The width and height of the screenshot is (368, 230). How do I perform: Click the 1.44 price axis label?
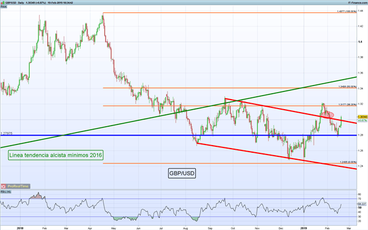pos(360,11)
